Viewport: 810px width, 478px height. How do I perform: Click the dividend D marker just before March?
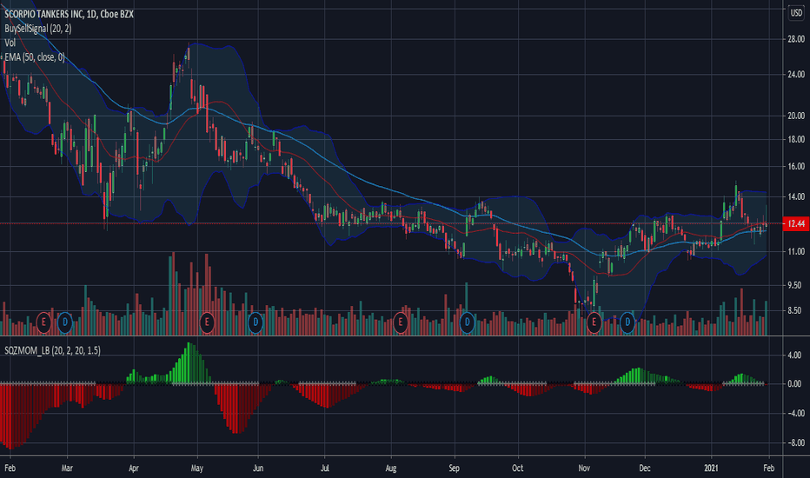coord(64,322)
